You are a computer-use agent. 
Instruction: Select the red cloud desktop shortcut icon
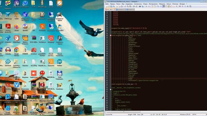[51, 39]
